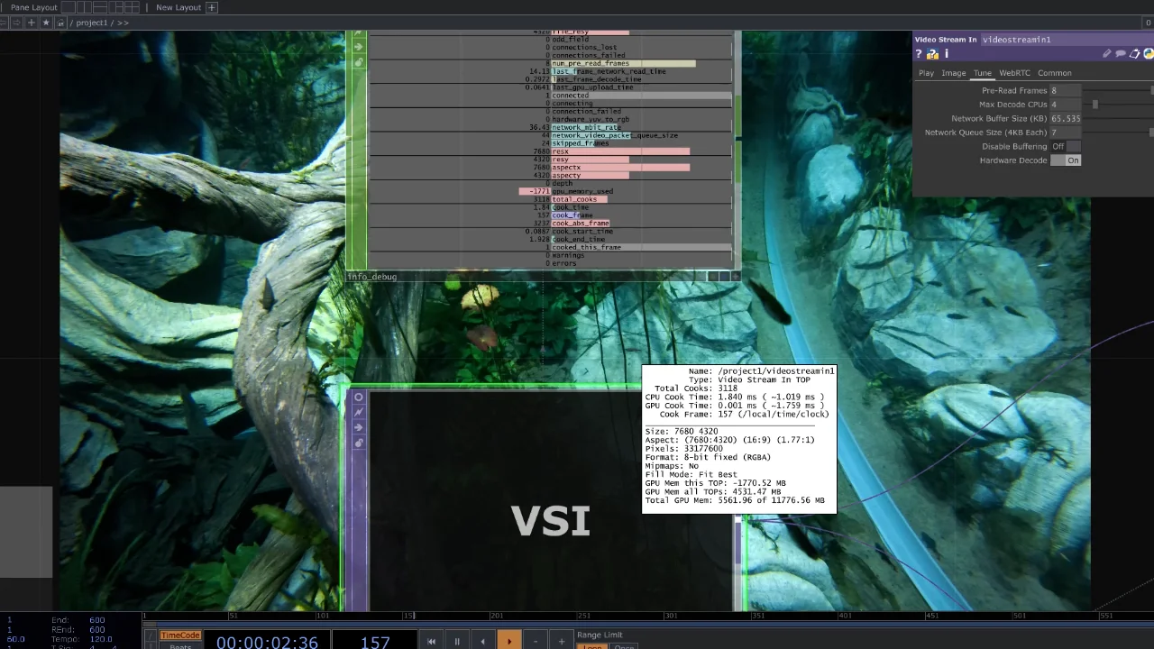Viewport: 1154px width, 649px height.
Task: Click the Pre-Read Frames value field
Action: pos(1066,90)
